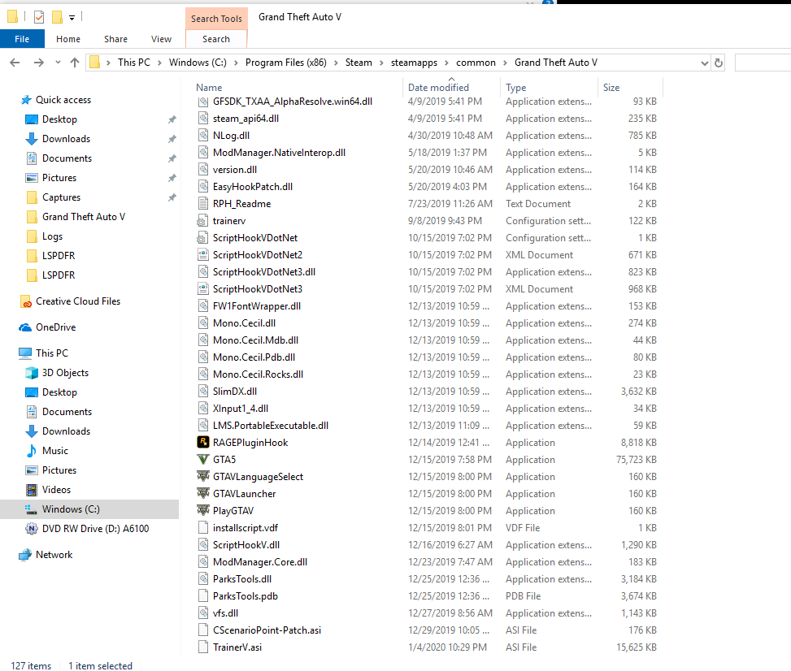Open the File menu
The height and width of the screenshot is (671, 791).
tap(22, 39)
